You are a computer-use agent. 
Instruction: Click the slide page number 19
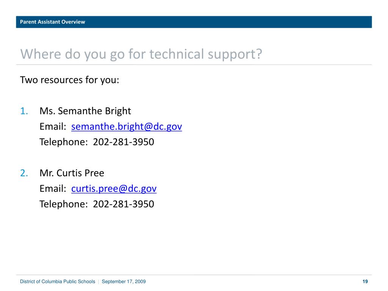(x=365, y=282)
